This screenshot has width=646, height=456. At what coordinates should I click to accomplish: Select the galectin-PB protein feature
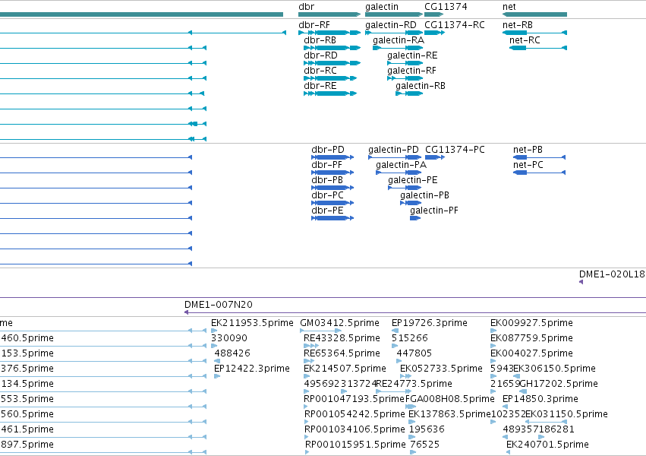click(411, 203)
